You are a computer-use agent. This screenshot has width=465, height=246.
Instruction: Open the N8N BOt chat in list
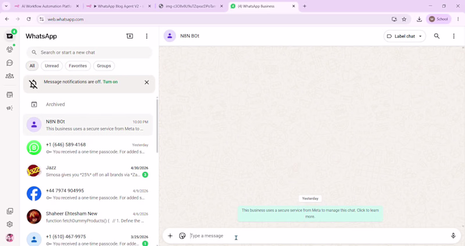(x=88, y=125)
